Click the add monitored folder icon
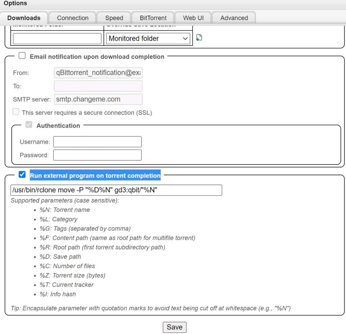The image size is (346, 334). [199, 38]
